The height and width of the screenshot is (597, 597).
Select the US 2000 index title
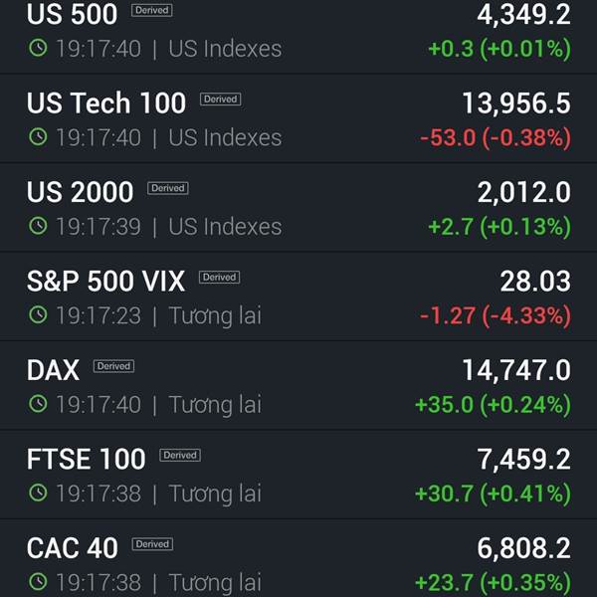(x=80, y=192)
